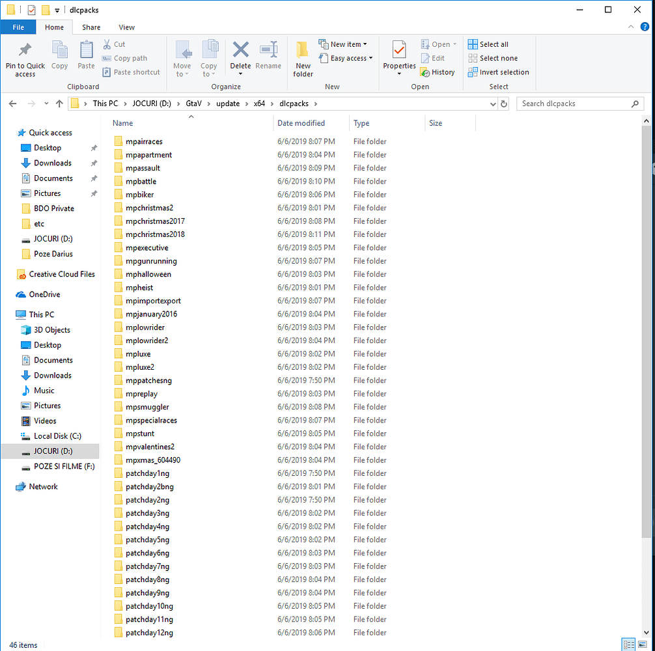
Task: Click History in Open group
Action: coord(438,72)
